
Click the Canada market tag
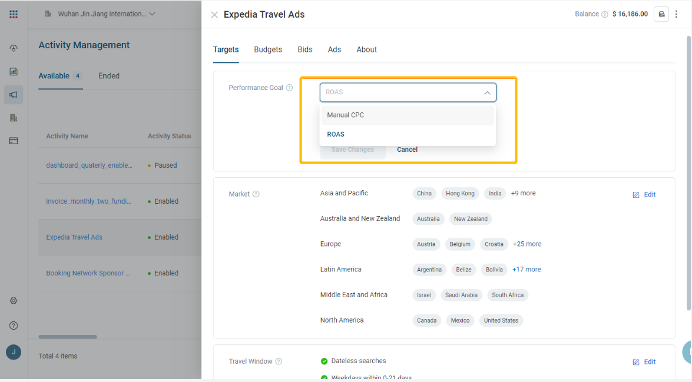click(426, 321)
